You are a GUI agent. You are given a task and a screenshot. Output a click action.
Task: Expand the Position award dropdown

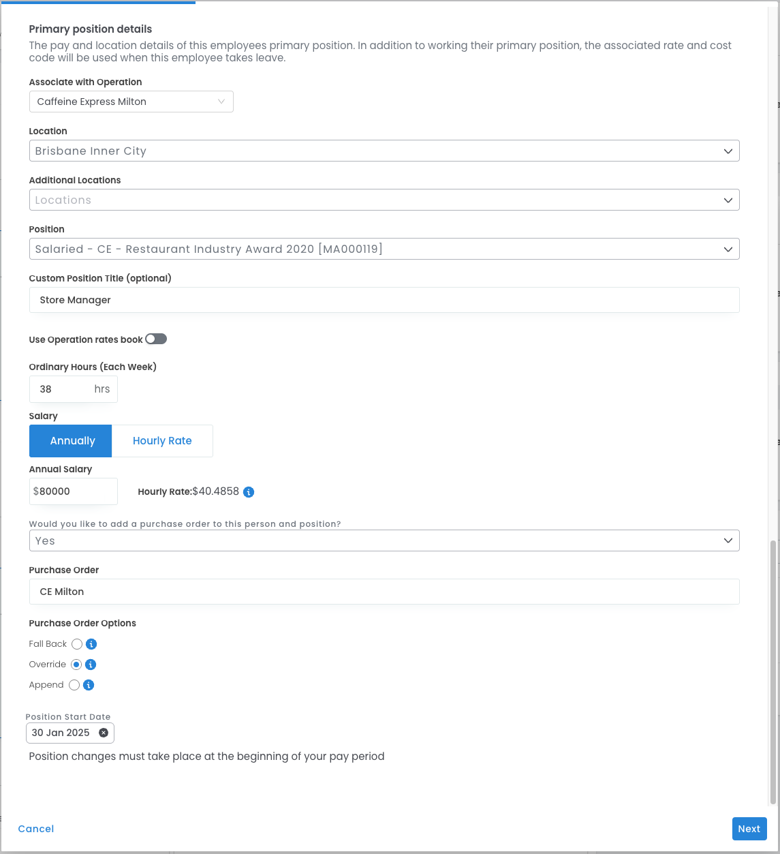point(384,249)
